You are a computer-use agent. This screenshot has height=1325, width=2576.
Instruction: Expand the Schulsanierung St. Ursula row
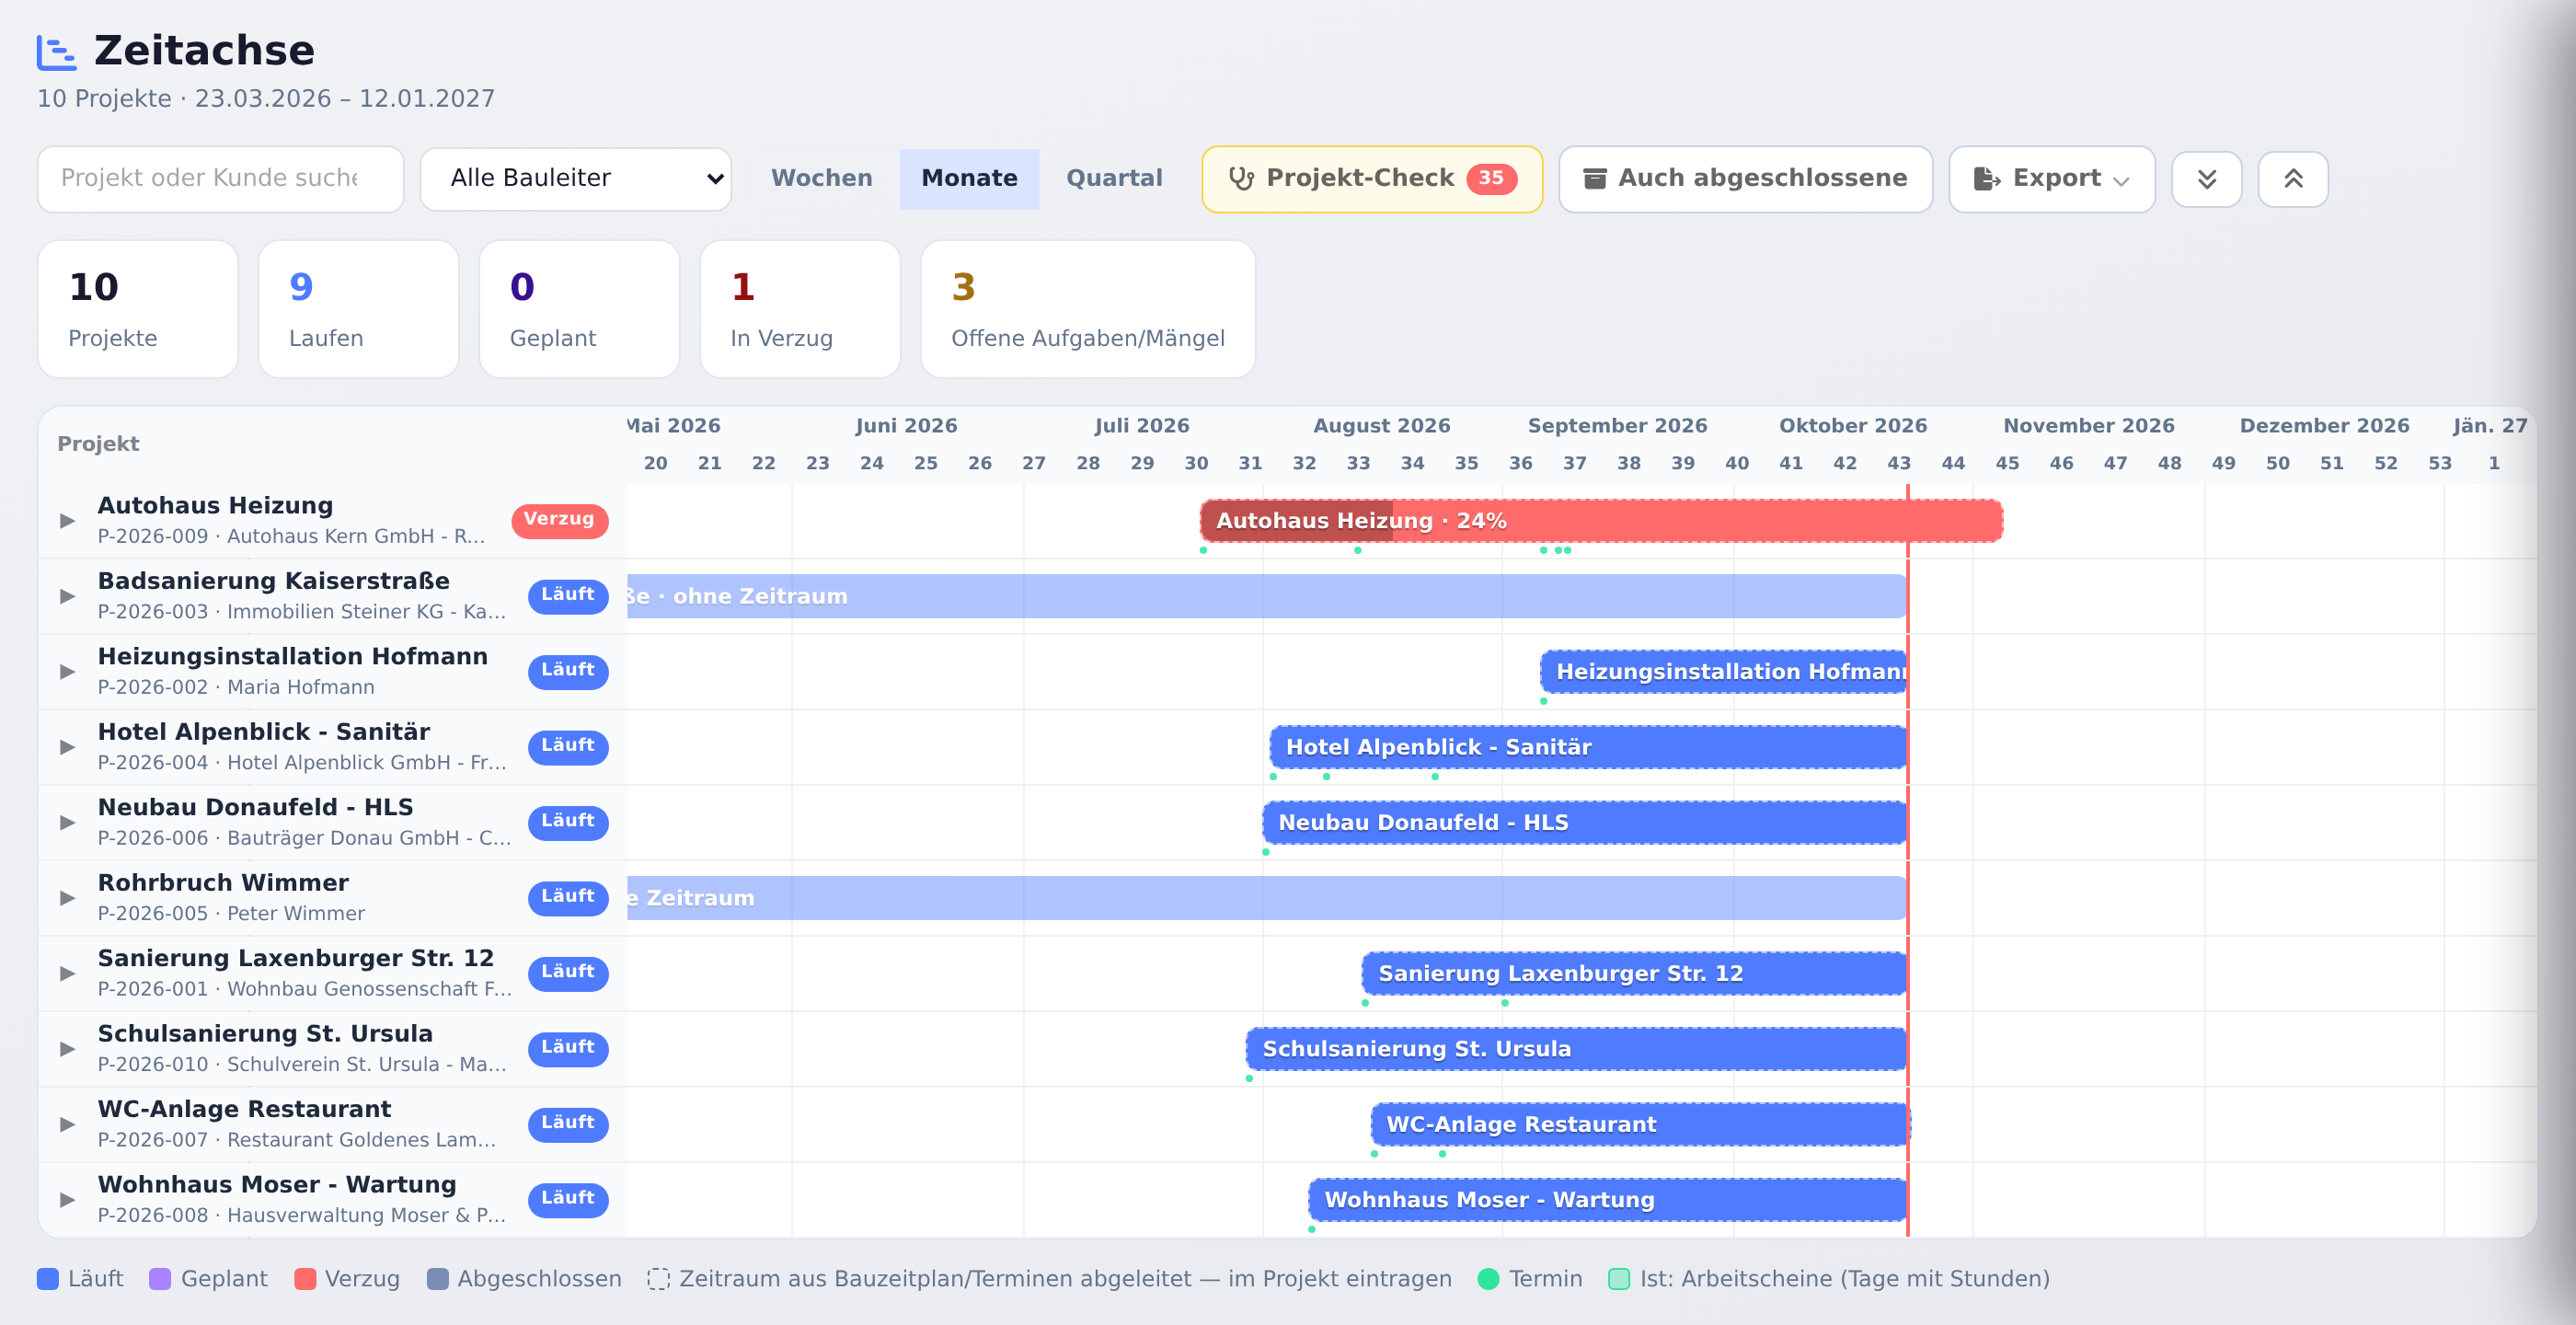pos(67,1049)
